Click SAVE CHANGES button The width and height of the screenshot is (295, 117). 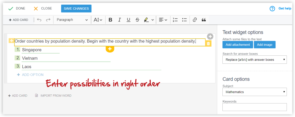(x=76, y=9)
